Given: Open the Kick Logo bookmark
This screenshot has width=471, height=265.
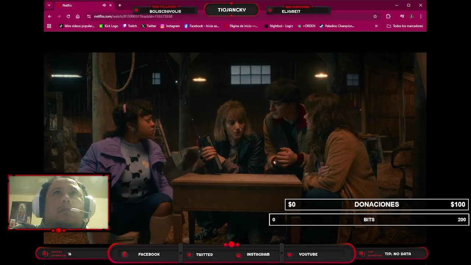Looking at the screenshot, I should (109, 26).
